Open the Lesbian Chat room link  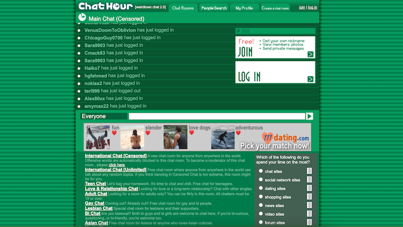[x=99, y=208]
